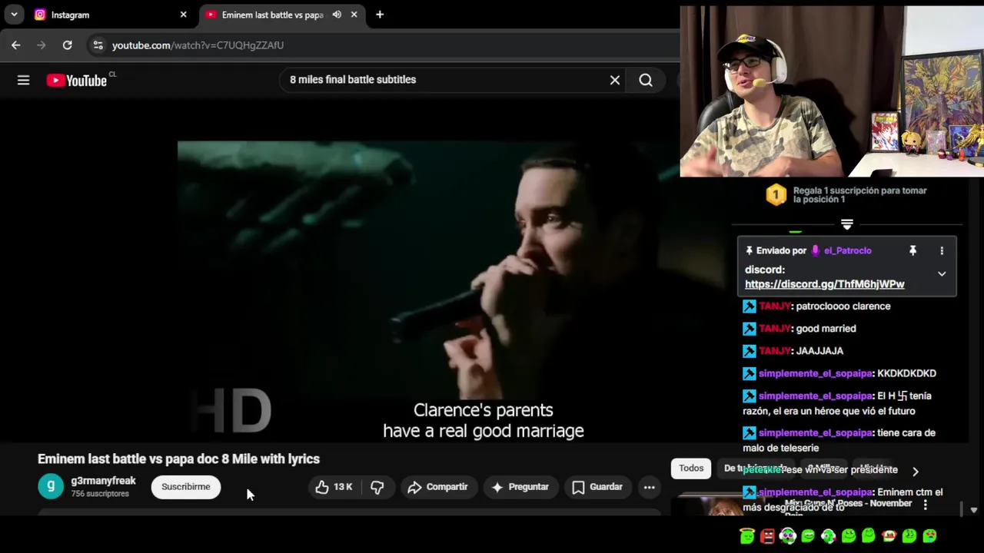Open the discord.gg invite link

(824, 284)
